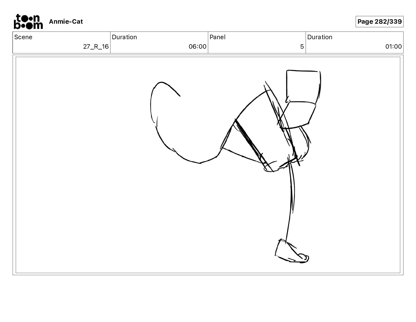
Task: Click the 'Scene' header label
Action: (x=23, y=37)
